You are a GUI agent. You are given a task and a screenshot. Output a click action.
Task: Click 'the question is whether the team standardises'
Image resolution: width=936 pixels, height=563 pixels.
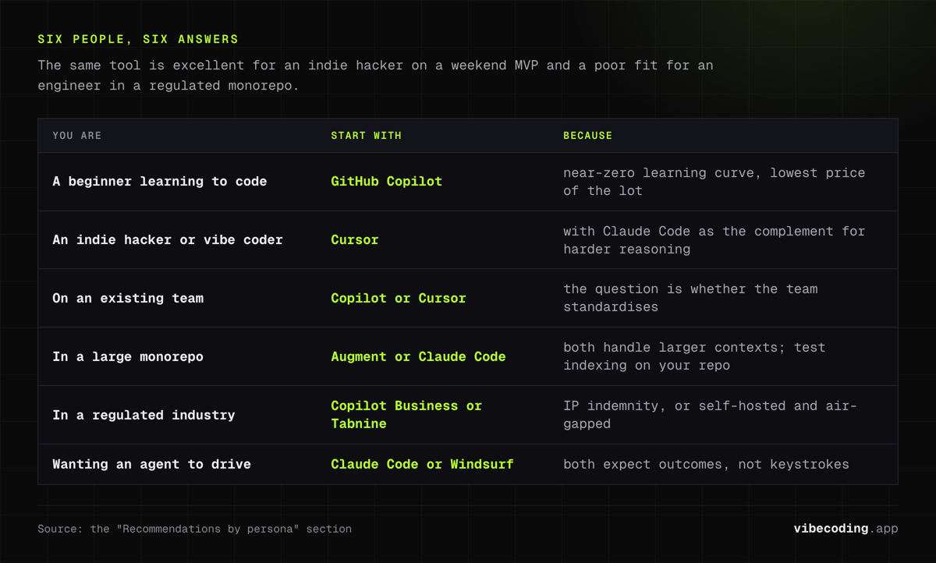pos(690,298)
